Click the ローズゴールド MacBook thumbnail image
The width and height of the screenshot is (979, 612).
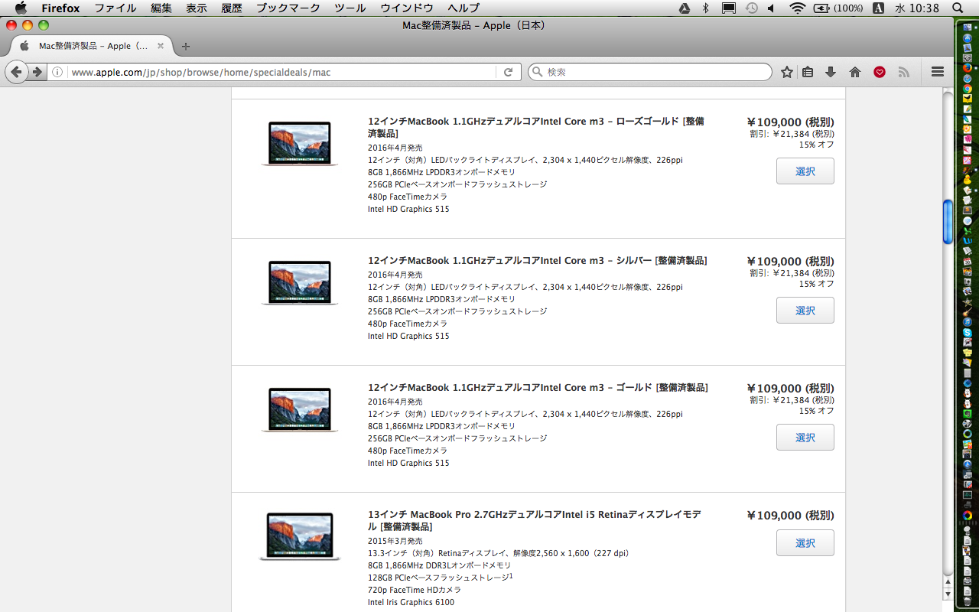pyautogui.click(x=299, y=143)
